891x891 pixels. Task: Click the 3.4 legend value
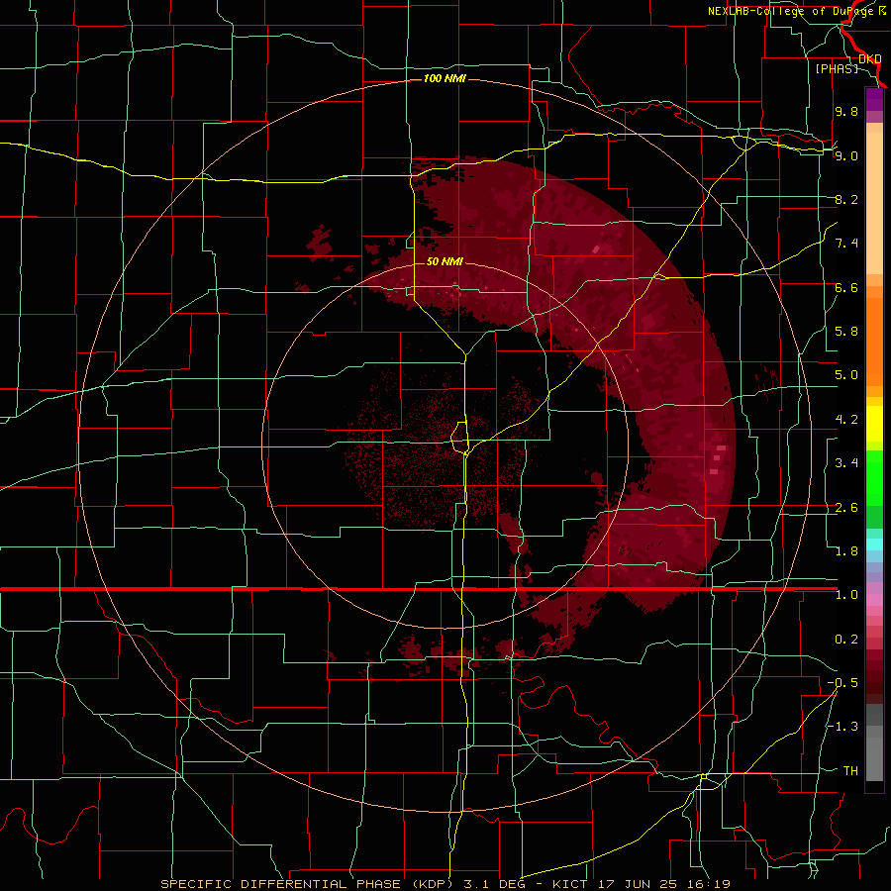click(846, 463)
